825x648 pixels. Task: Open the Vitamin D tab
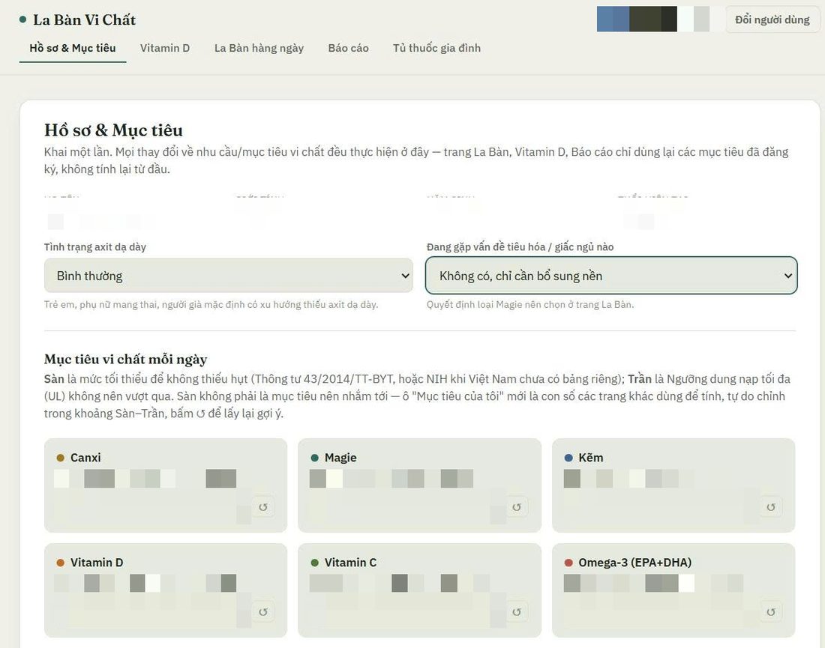click(165, 48)
